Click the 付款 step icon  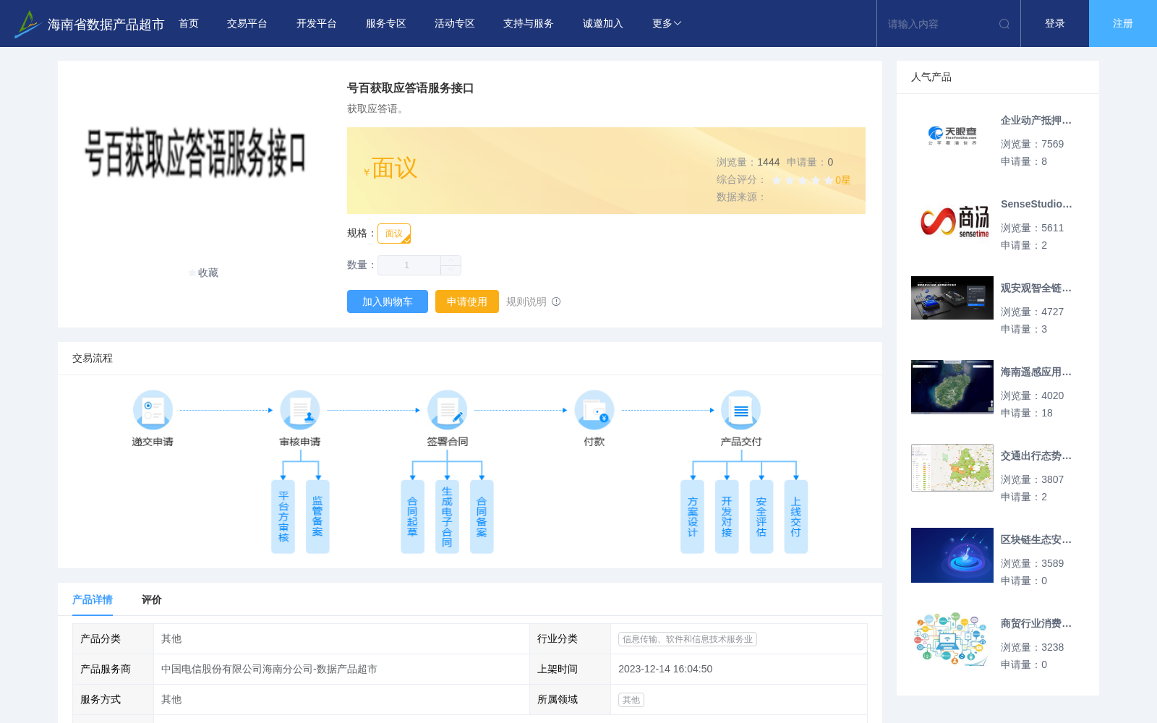tap(594, 410)
